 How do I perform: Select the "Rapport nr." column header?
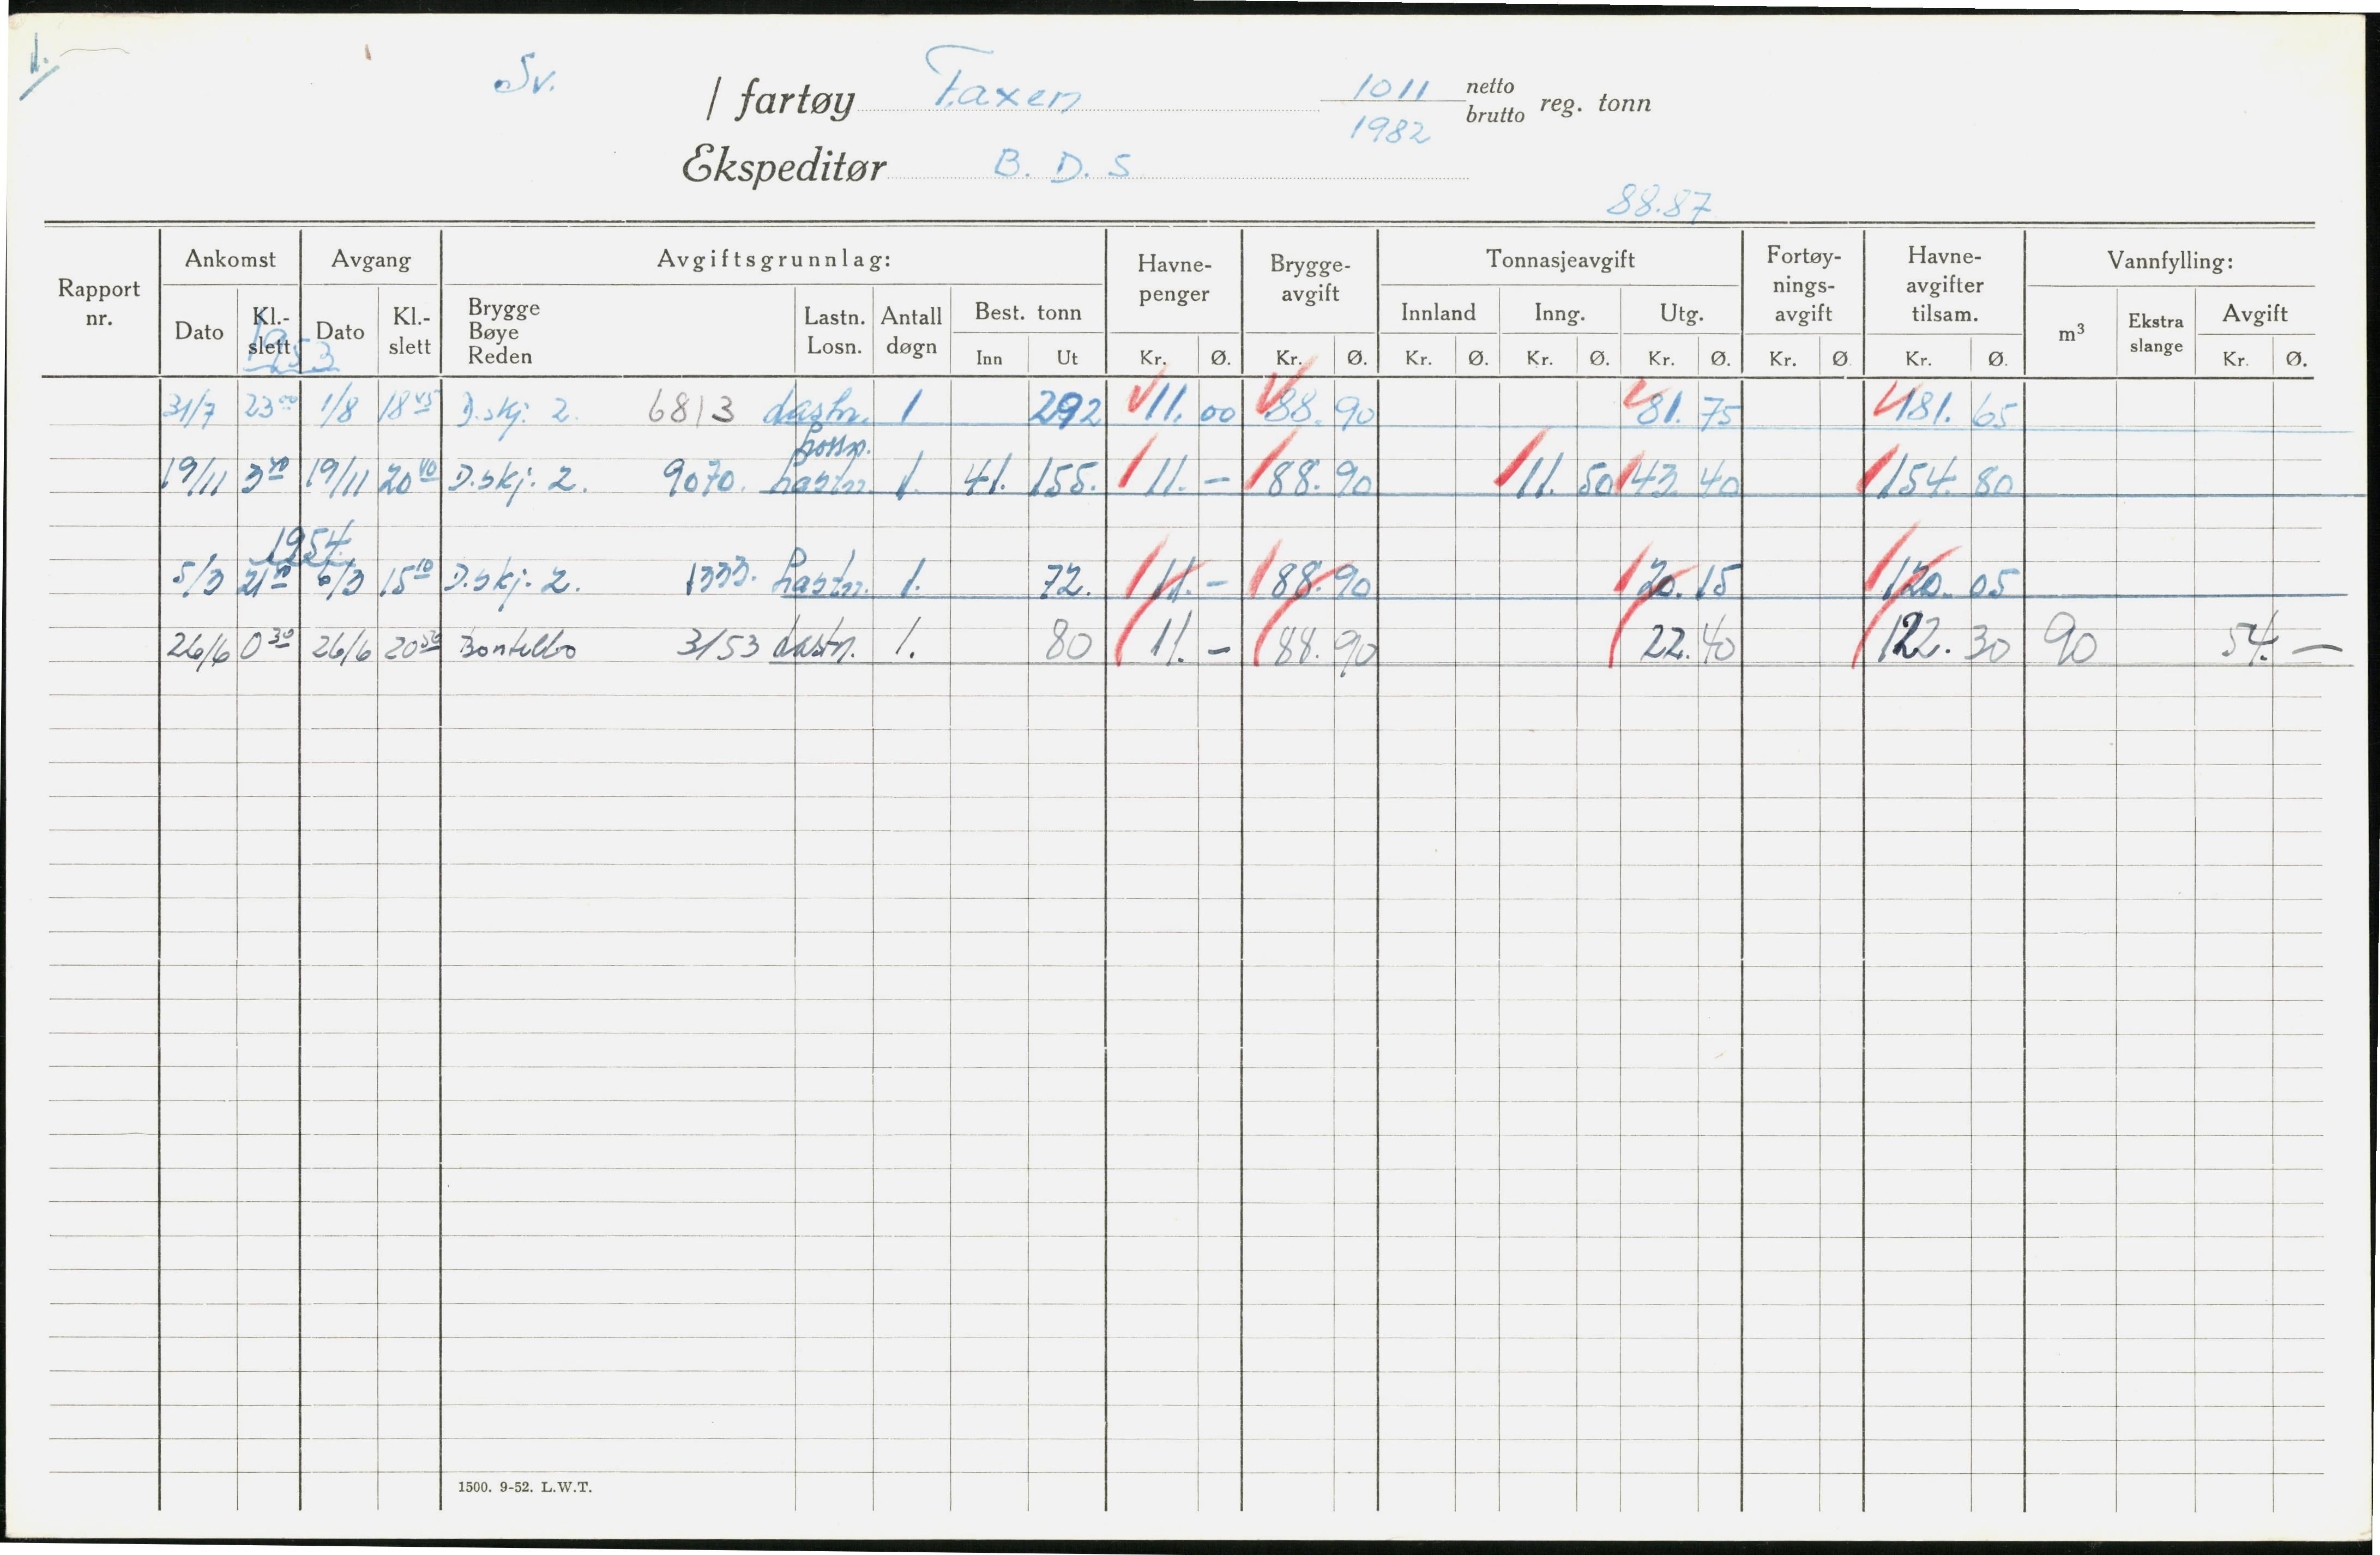pyautogui.click(x=99, y=303)
